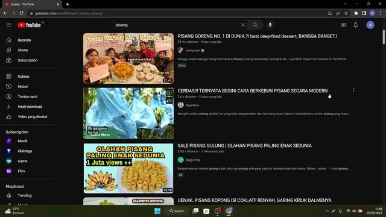Screen dimensions: 386x217
Task: Show hidden tray icons chevron
Action: 327,211
